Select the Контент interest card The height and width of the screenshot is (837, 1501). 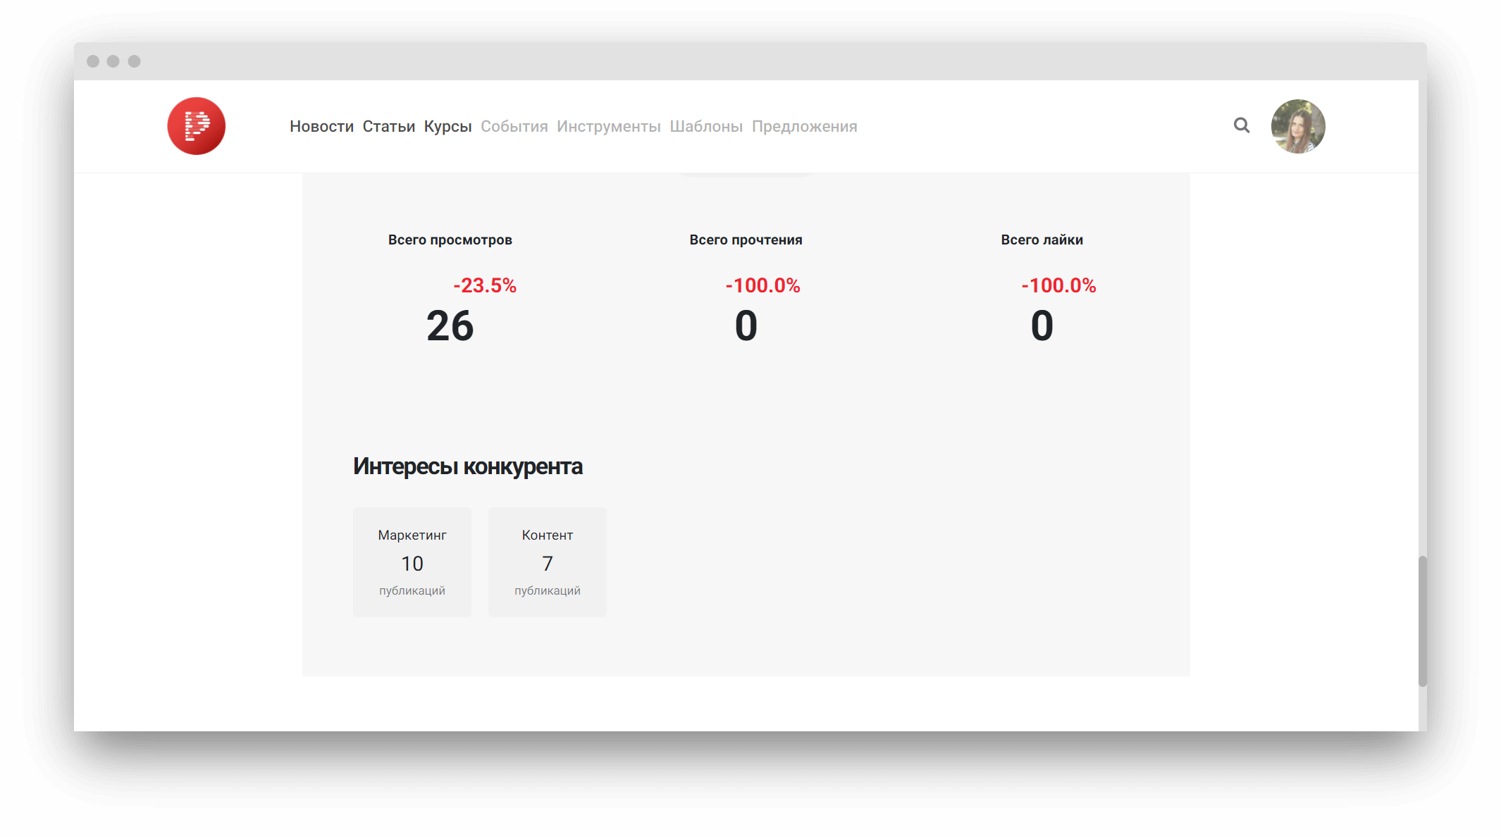[548, 562]
